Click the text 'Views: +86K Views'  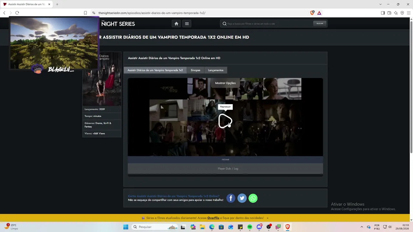95,133
